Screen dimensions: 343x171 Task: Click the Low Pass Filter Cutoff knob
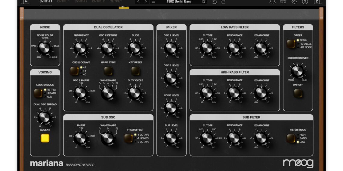(x=207, y=48)
